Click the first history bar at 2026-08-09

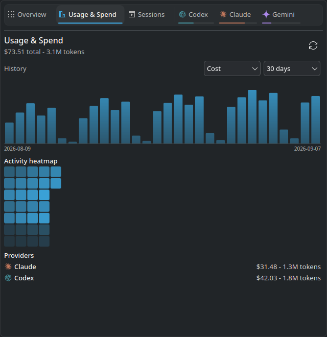10,133
